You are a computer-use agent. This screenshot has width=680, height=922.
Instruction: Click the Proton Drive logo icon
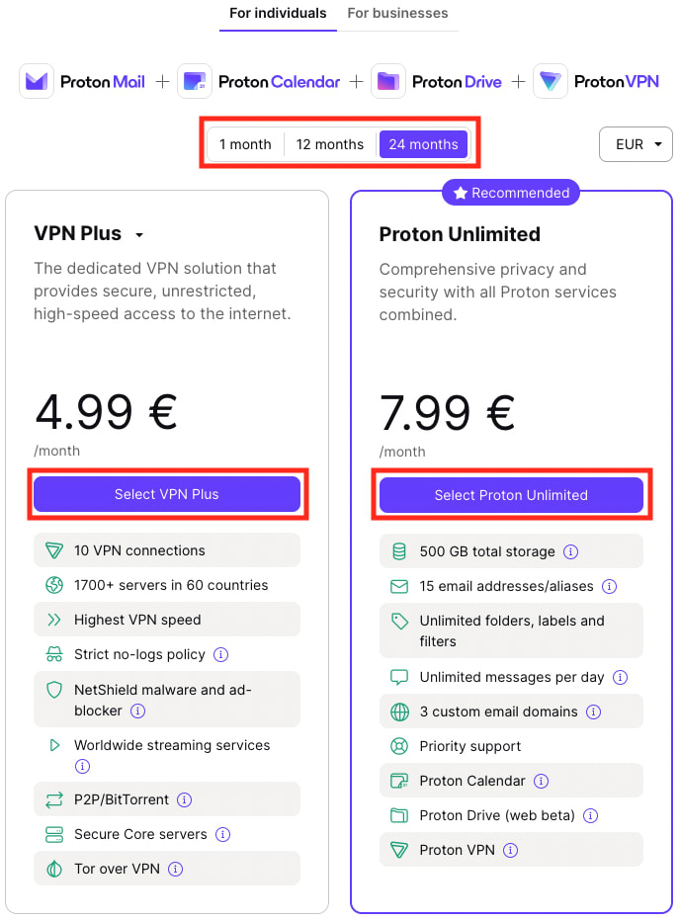coord(388,81)
